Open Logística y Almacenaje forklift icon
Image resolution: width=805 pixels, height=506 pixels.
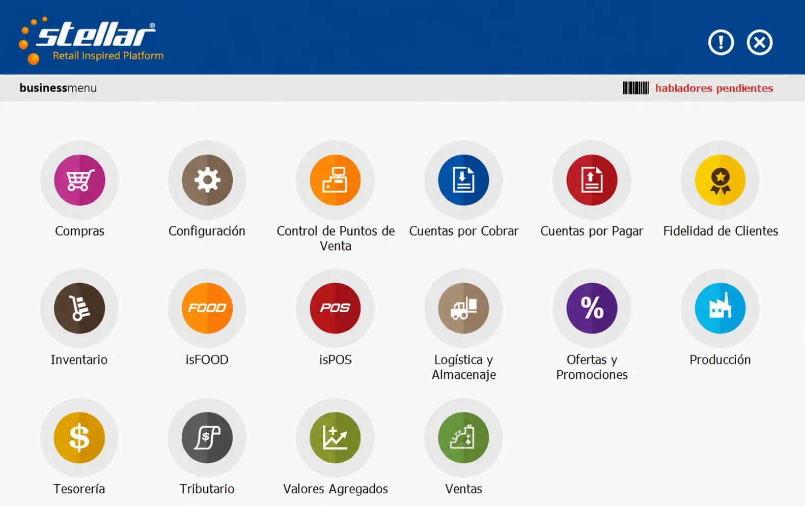click(x=463, y=308)
